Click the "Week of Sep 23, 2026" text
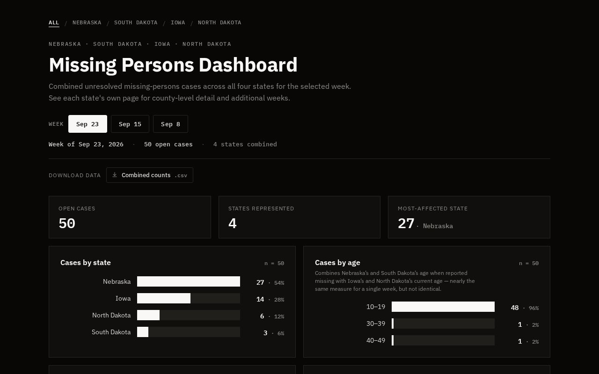Image resolution: width=599 pixels, height=374 pixels. tap(86, 144)
